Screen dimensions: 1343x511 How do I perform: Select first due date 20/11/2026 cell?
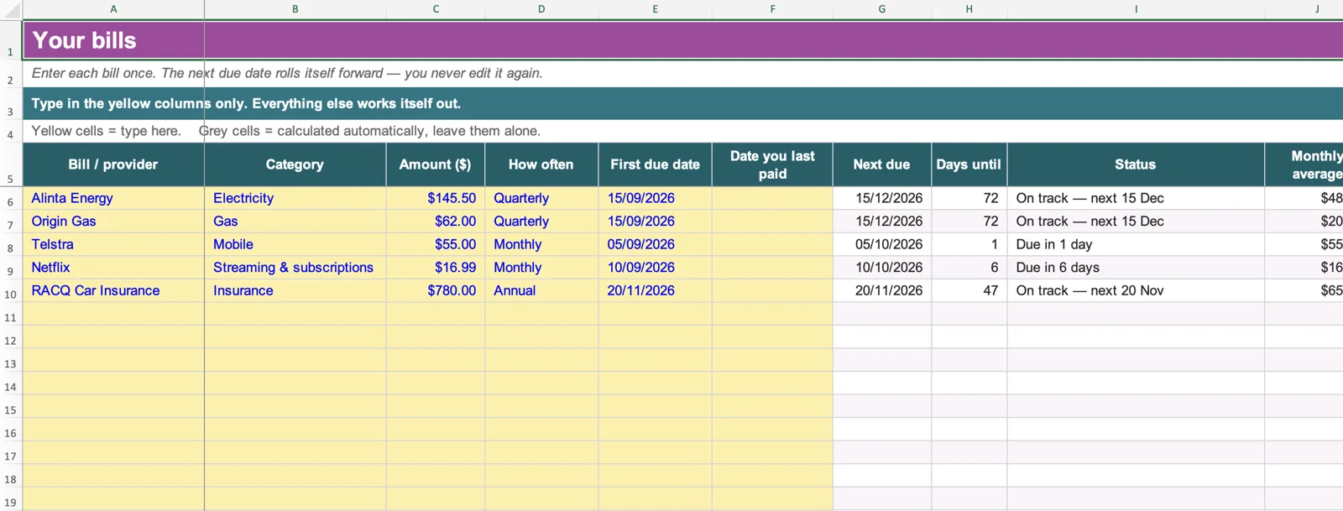[x=655, y=290]
